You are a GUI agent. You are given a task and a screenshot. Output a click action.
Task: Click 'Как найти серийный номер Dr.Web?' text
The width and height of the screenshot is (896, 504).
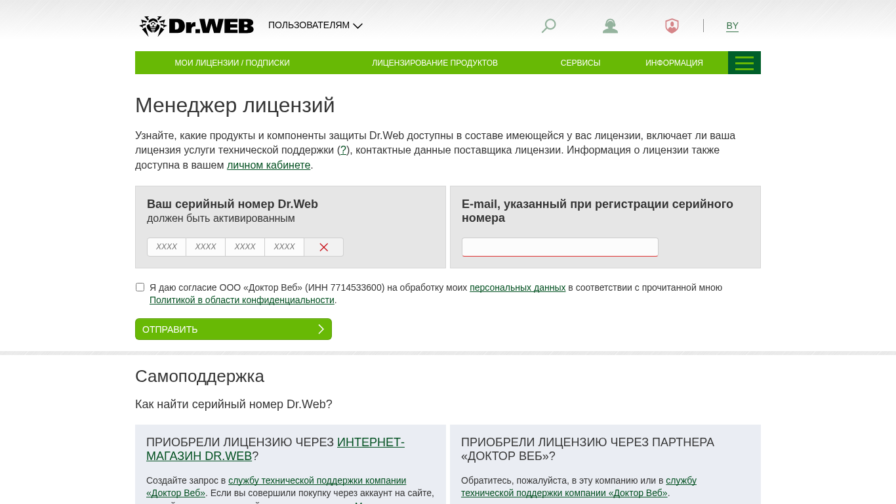pyautogui.click(x=234, y=404)
